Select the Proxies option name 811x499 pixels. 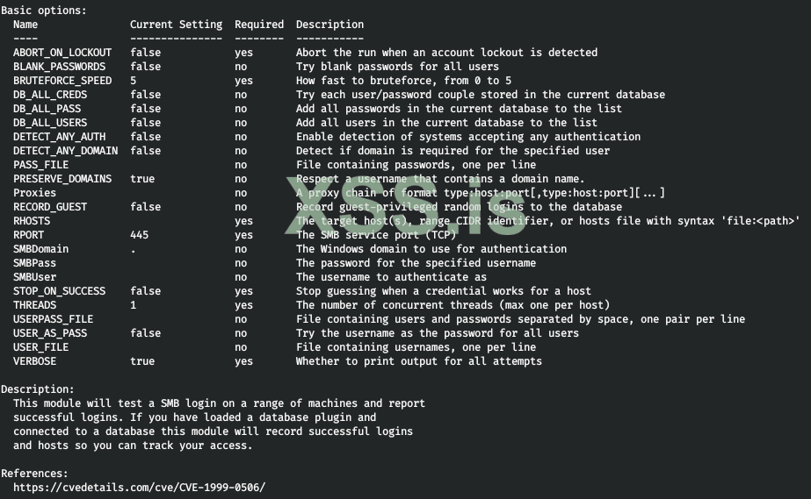click(34, 193)
